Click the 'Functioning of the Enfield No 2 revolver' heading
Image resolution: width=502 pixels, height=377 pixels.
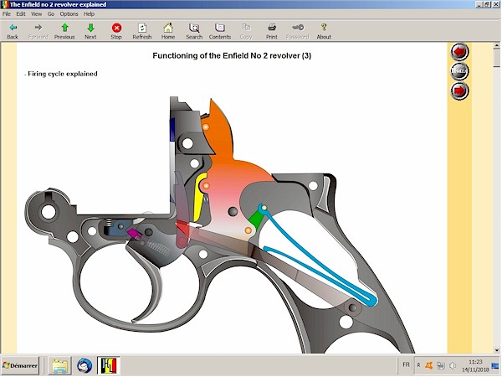[232, 56]
